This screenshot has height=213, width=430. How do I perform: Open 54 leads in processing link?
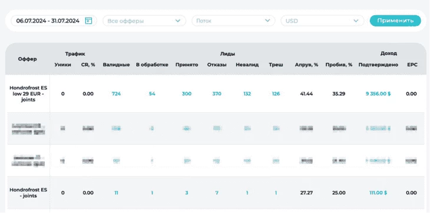[152, 94]
